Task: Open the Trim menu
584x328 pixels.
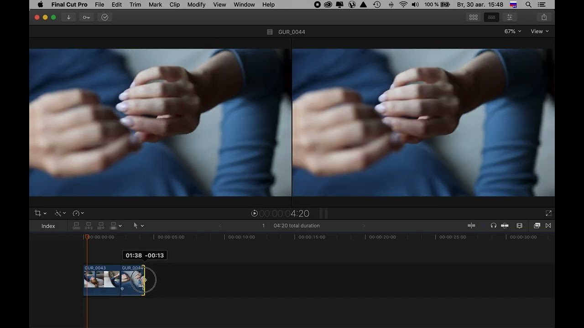Action: pos(135,5)
